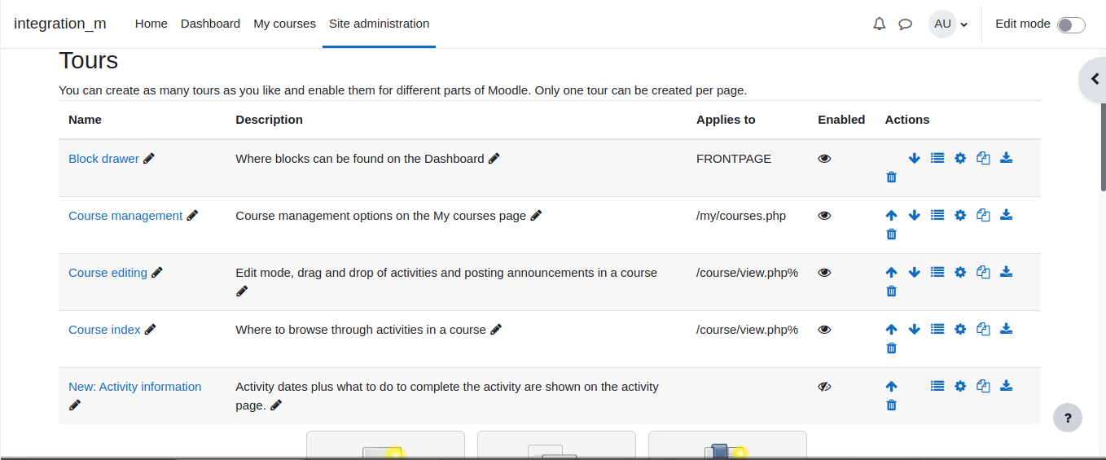Image resolution: width=1106 pixels, height=460 pixels.
Task: Click the New: Activity information link
Action: pyautogui.click(x=135, y=387)
